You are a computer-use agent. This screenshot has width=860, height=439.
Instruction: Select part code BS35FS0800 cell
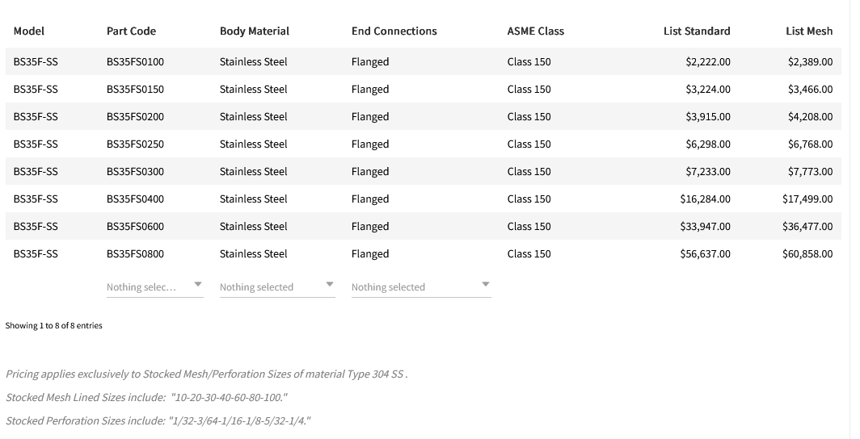[135, 253]
